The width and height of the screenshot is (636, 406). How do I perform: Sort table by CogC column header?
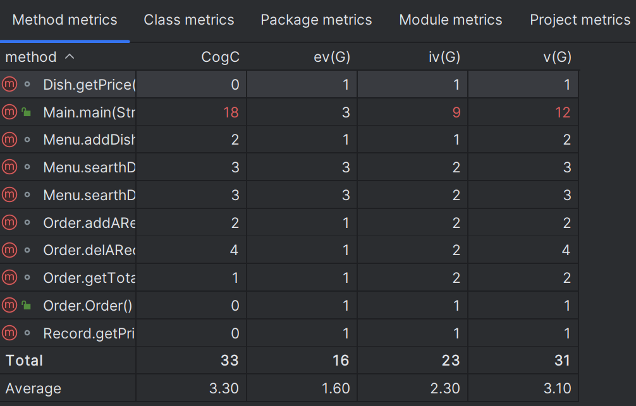(x=220, y=57)
